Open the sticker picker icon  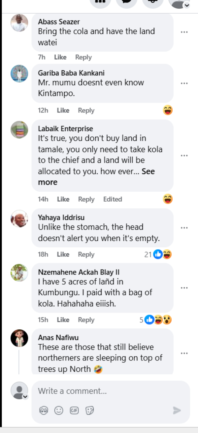pyautogui.click(x=89, y=410)
